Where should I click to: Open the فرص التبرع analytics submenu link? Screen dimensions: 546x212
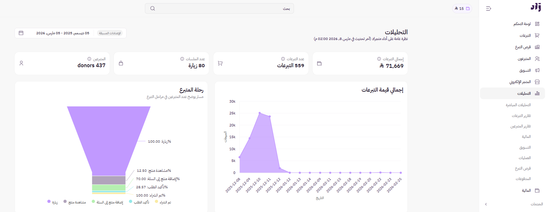click(523, 168)
